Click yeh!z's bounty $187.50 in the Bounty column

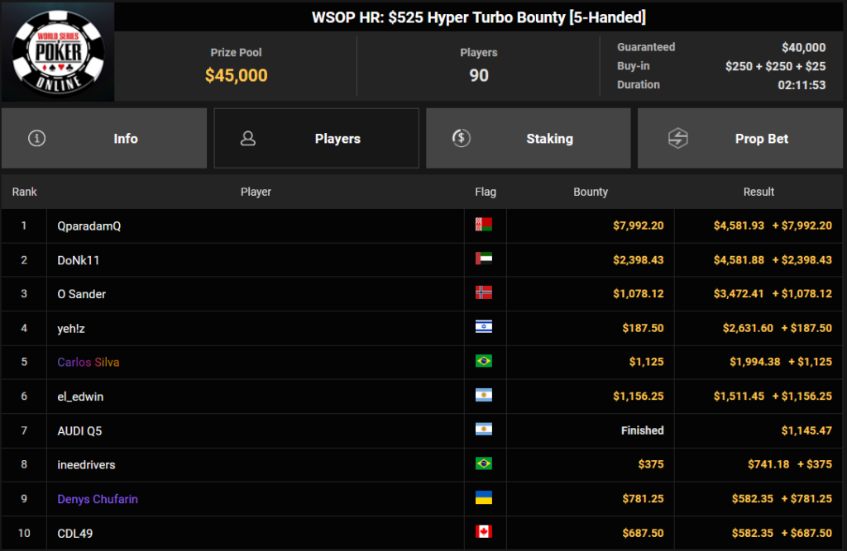point(643,328)
